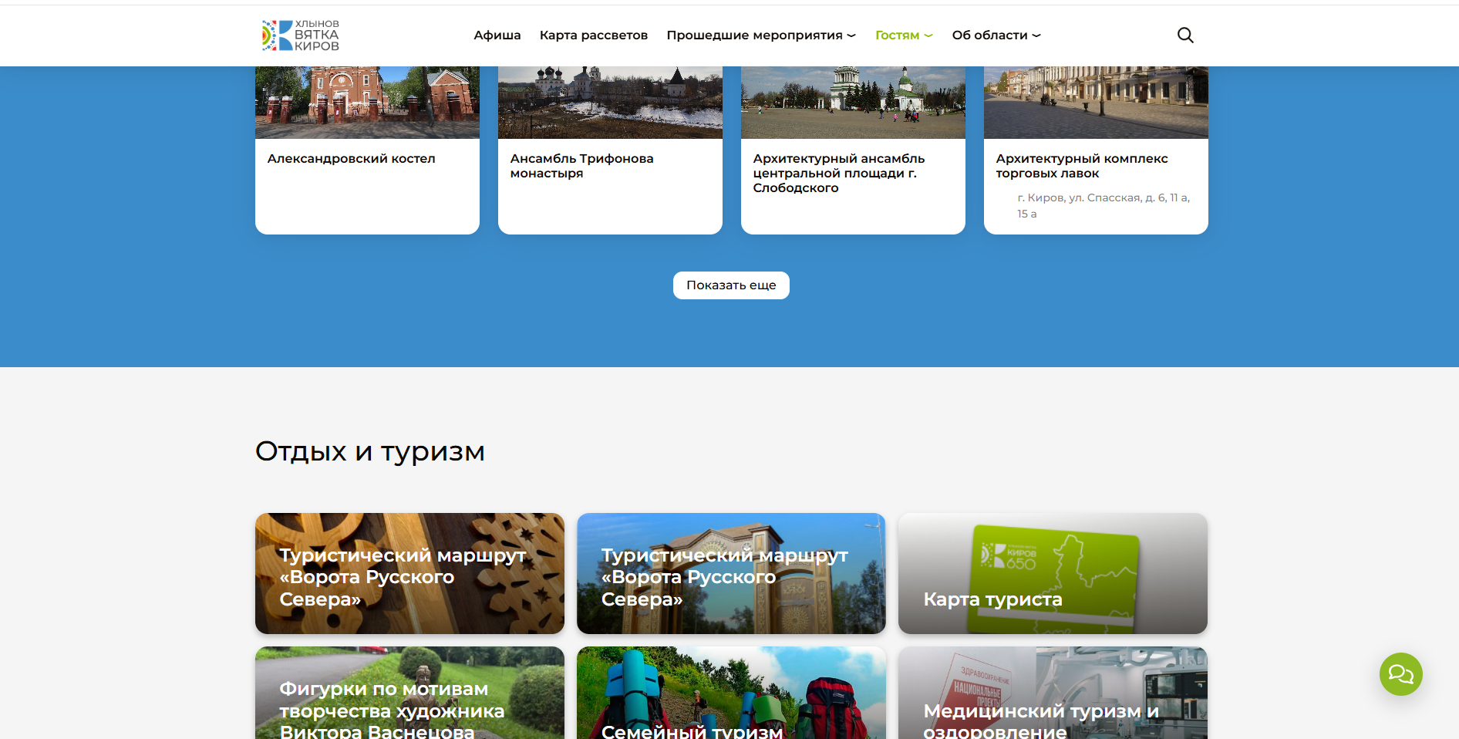
Task: Open the search magnifier icon
Action: 1185,35
